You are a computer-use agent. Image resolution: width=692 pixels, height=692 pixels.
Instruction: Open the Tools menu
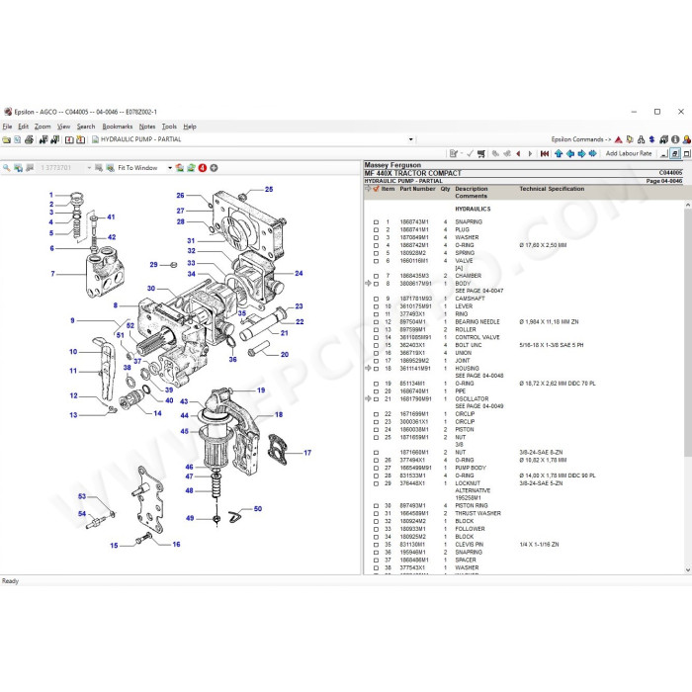tap(169, 127)
